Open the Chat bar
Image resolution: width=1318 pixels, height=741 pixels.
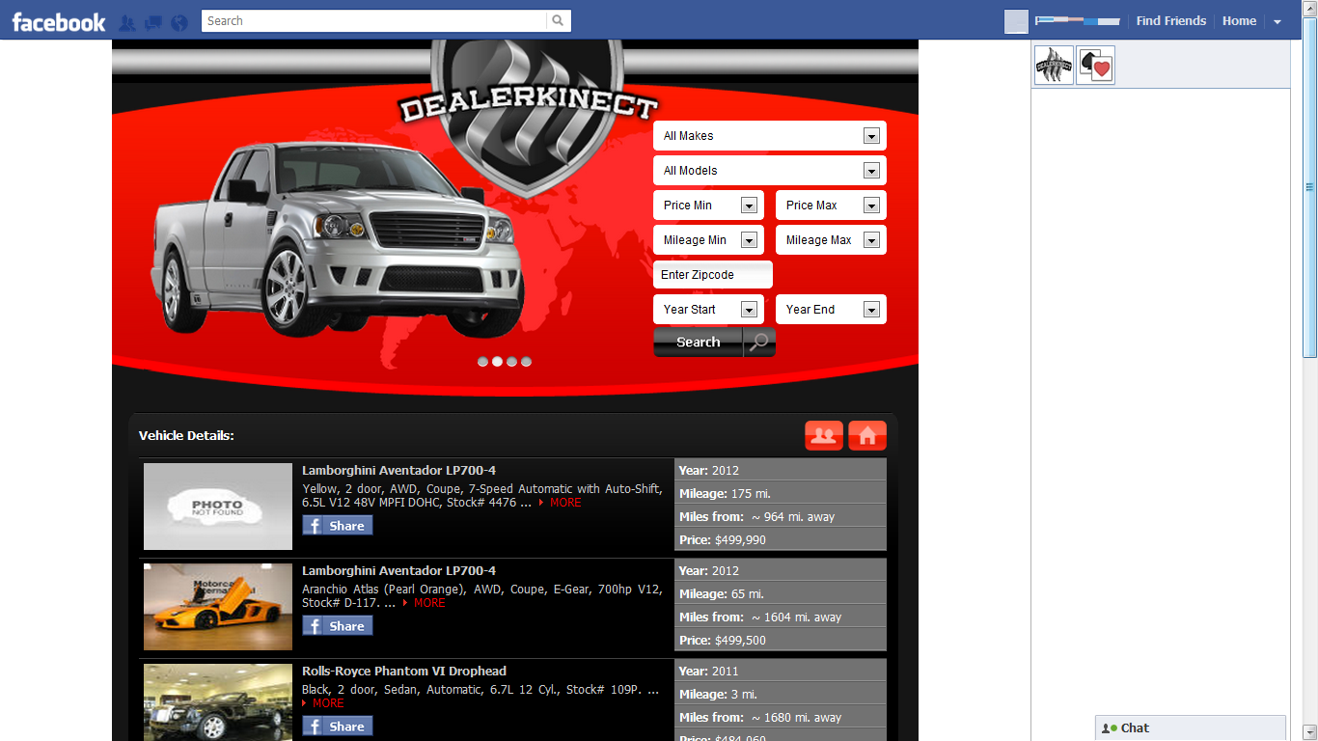(x=1191, y=728)
